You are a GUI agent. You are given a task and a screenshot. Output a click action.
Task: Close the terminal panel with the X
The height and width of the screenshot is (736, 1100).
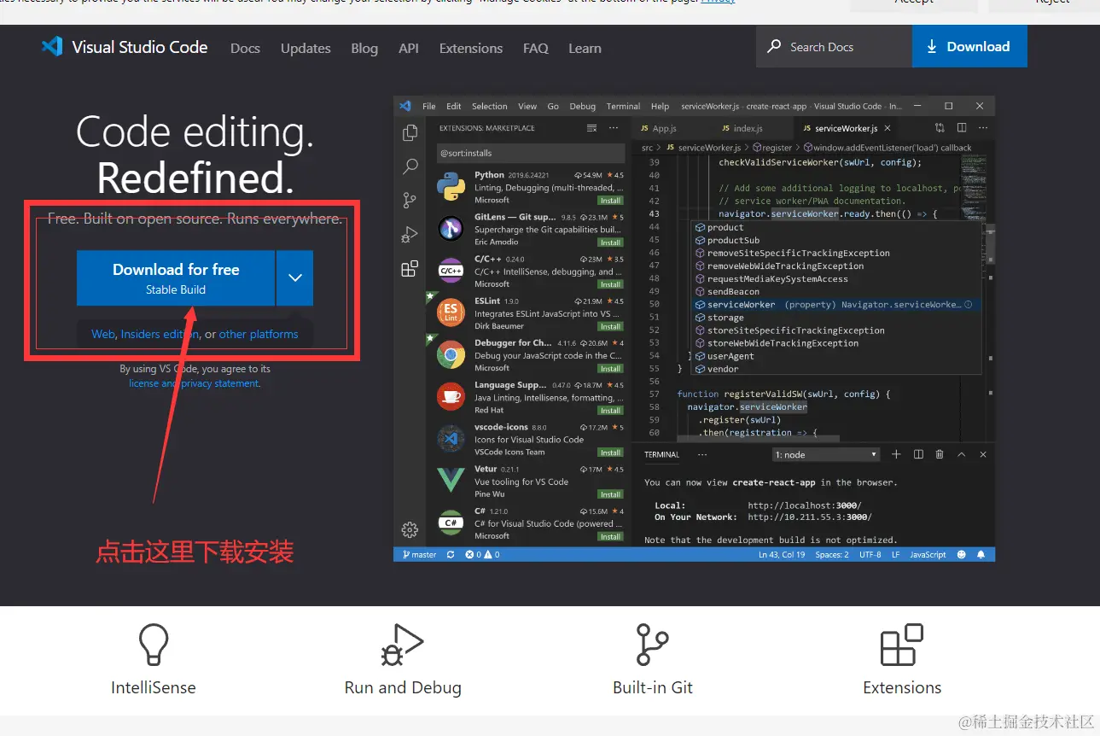[x=983, y=455]
